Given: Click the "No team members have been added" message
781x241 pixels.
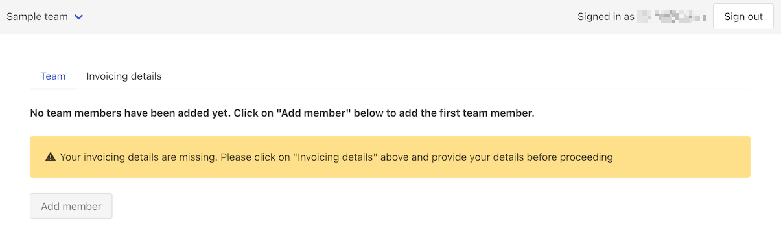Looking at the screenshot, I should click(282, 113).
